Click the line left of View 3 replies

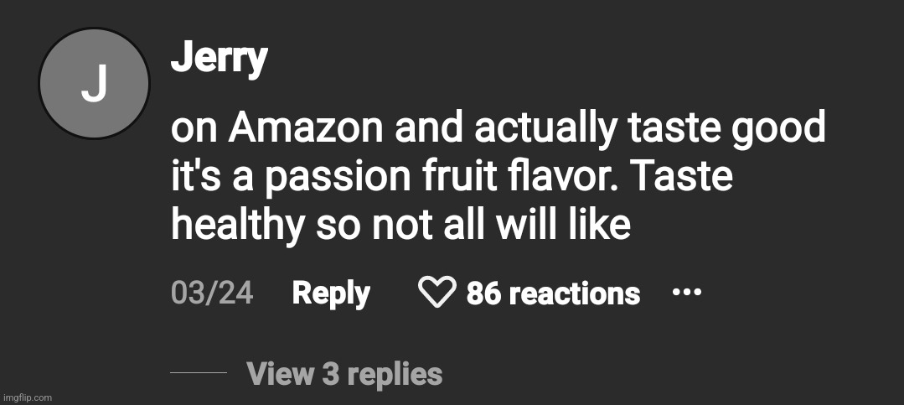tap(199, 372)
